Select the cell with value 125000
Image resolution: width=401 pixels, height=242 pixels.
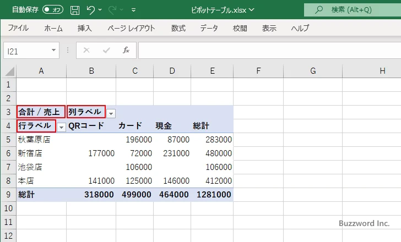pos(135,181)
